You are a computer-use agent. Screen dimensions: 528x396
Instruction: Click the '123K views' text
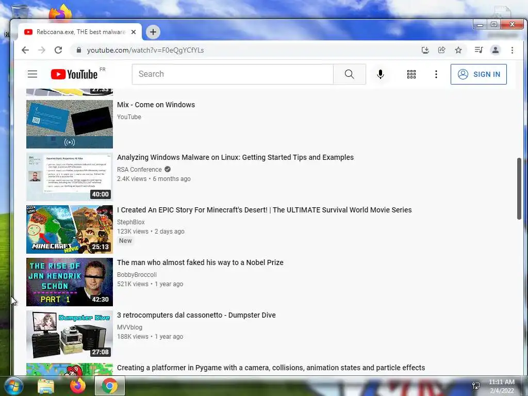tap(133, 232)
